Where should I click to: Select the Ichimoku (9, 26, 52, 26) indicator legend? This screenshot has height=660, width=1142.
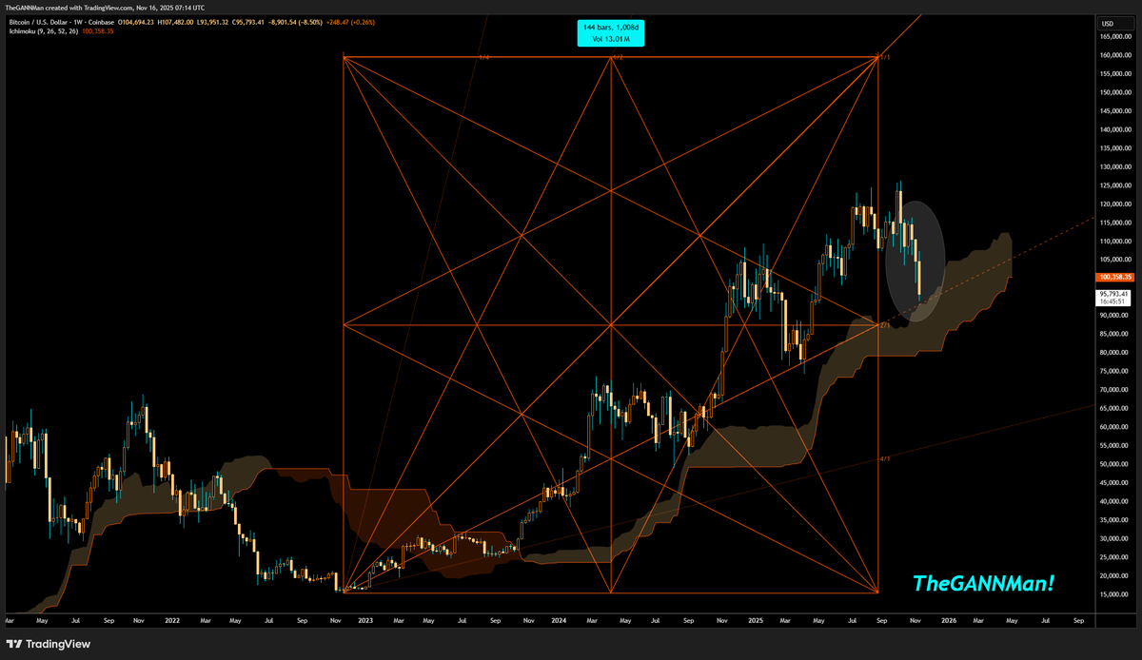pyautogui.click(x=45, y=31)
